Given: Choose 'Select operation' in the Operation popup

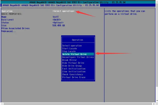Looking at the screenshot, I should [x=72, y=46].
